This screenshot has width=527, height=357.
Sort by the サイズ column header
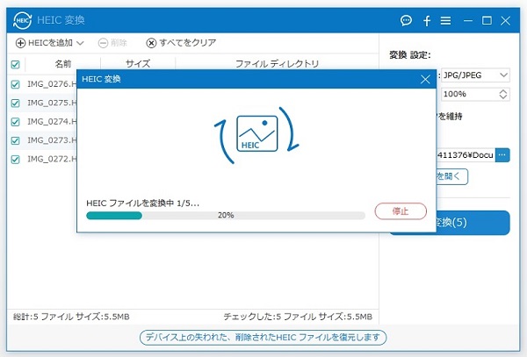(138, 63)
